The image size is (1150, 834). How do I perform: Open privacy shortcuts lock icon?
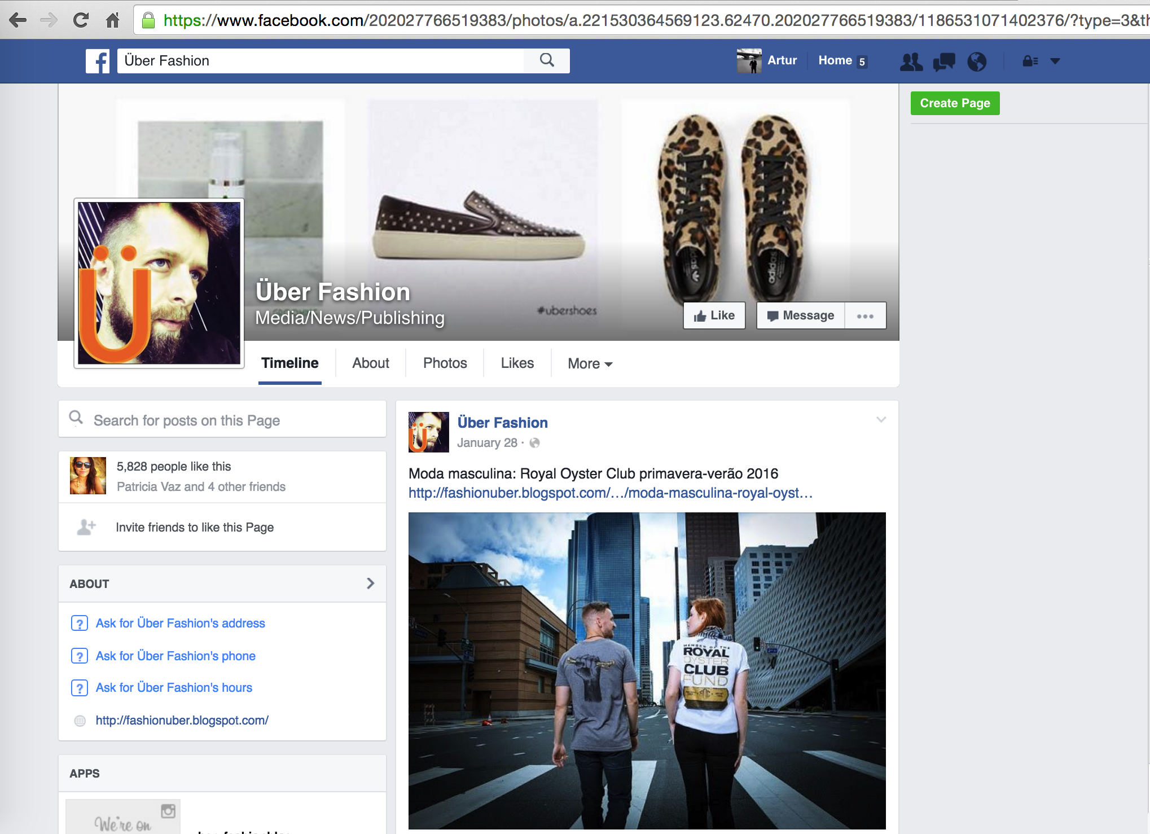coord(1030,61)
